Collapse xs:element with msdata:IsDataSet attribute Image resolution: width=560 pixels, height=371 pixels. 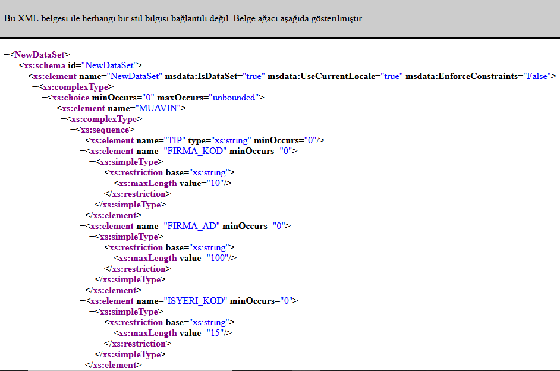25,76
